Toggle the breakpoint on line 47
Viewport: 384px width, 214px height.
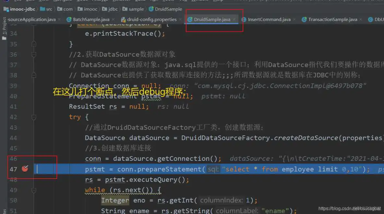coord(25,169)
